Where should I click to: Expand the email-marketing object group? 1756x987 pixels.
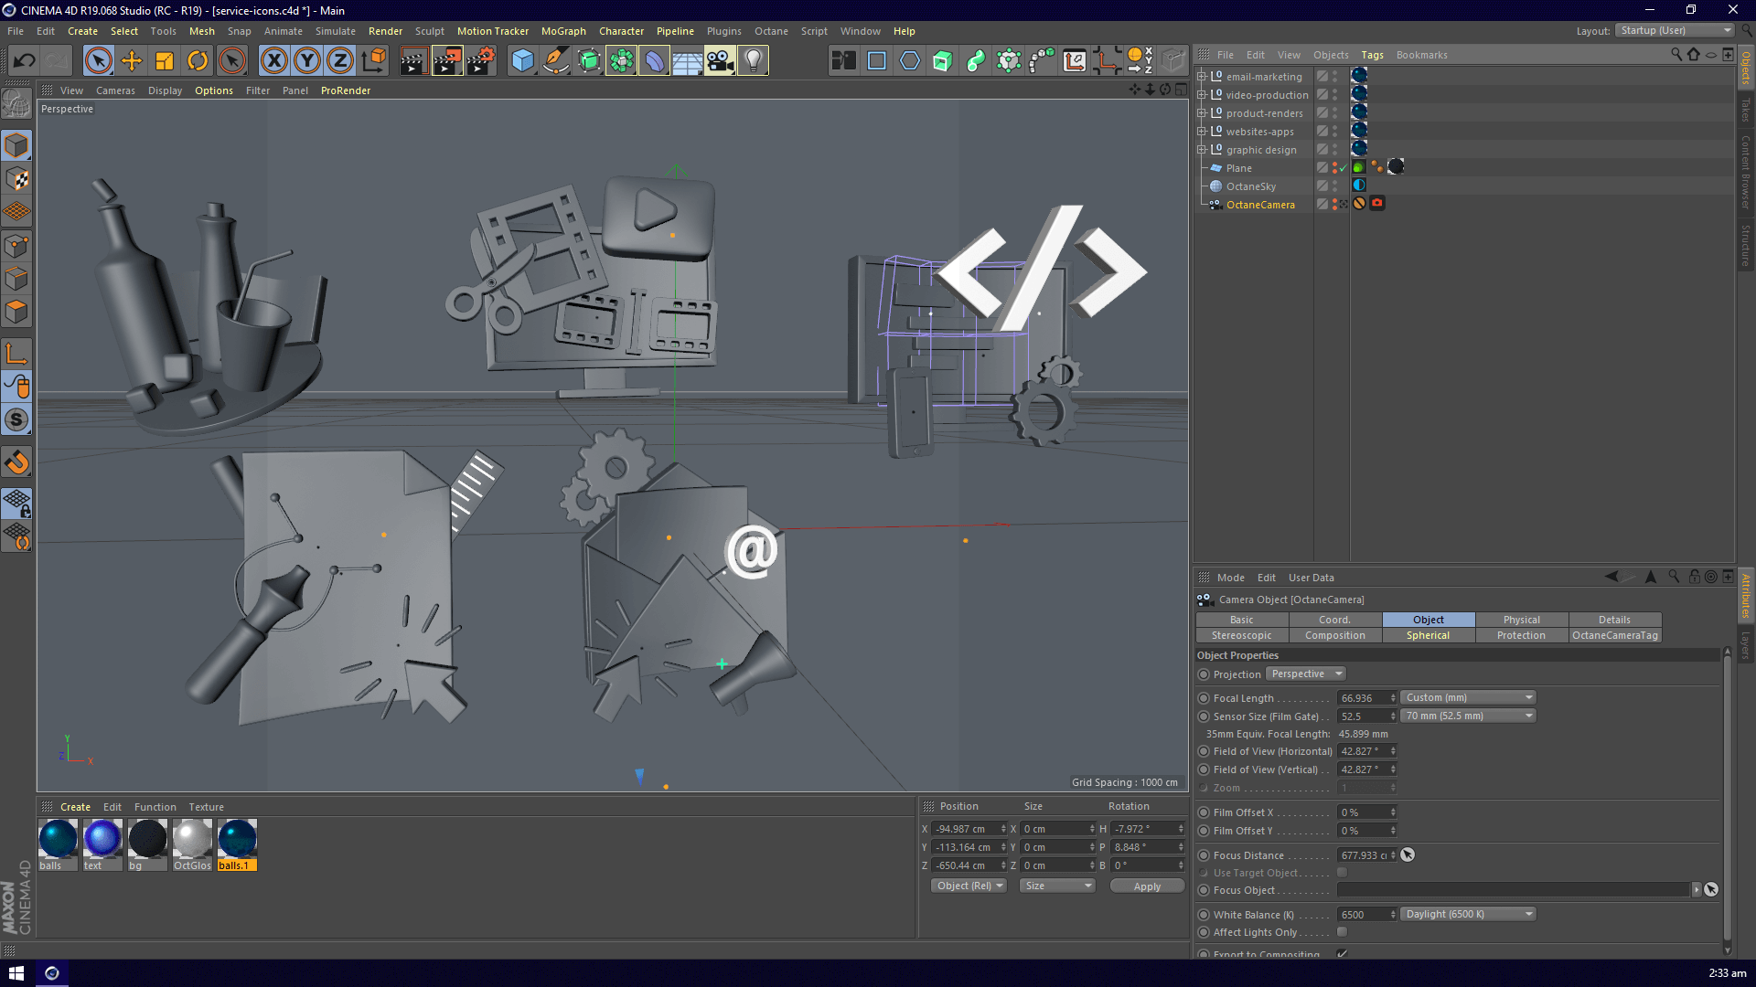click(x=1202, y=77)
